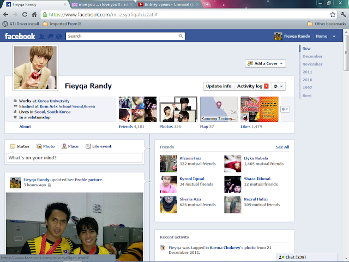Click the search magnifier button
The image size is (349, 262).
[x=180, y=36]
